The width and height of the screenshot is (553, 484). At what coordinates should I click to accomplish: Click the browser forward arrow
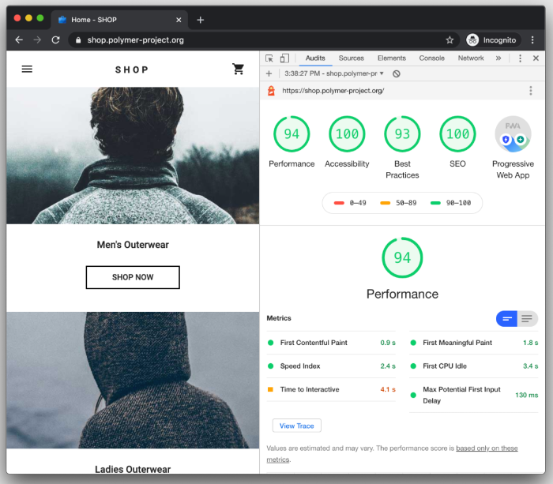coord(37,39)
